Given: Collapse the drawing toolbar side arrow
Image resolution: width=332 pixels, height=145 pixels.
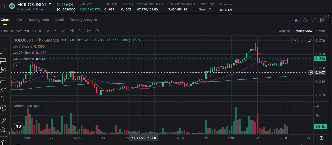Looking at the screenshot, I should [x=10, y=133].
